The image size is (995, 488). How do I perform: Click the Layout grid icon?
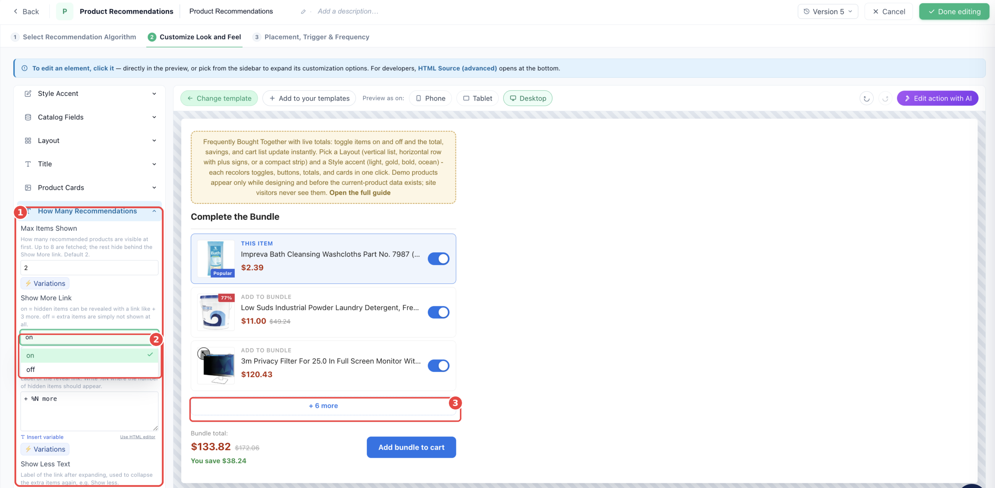click(x=28, y=141)
